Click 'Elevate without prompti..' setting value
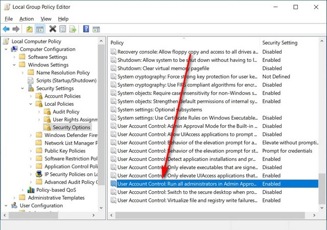 290,143
